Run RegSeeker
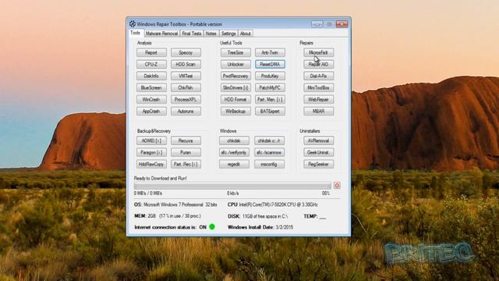 [x=319, y=165]
